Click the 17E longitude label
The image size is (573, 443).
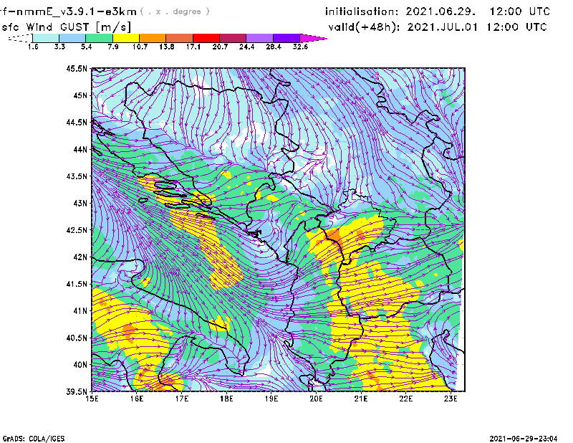pyautogui.click(x=182, y=399)
